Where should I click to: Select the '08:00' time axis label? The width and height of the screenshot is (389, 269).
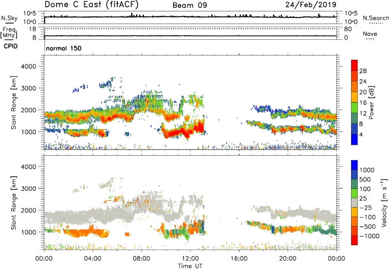[x=141, y=259]
